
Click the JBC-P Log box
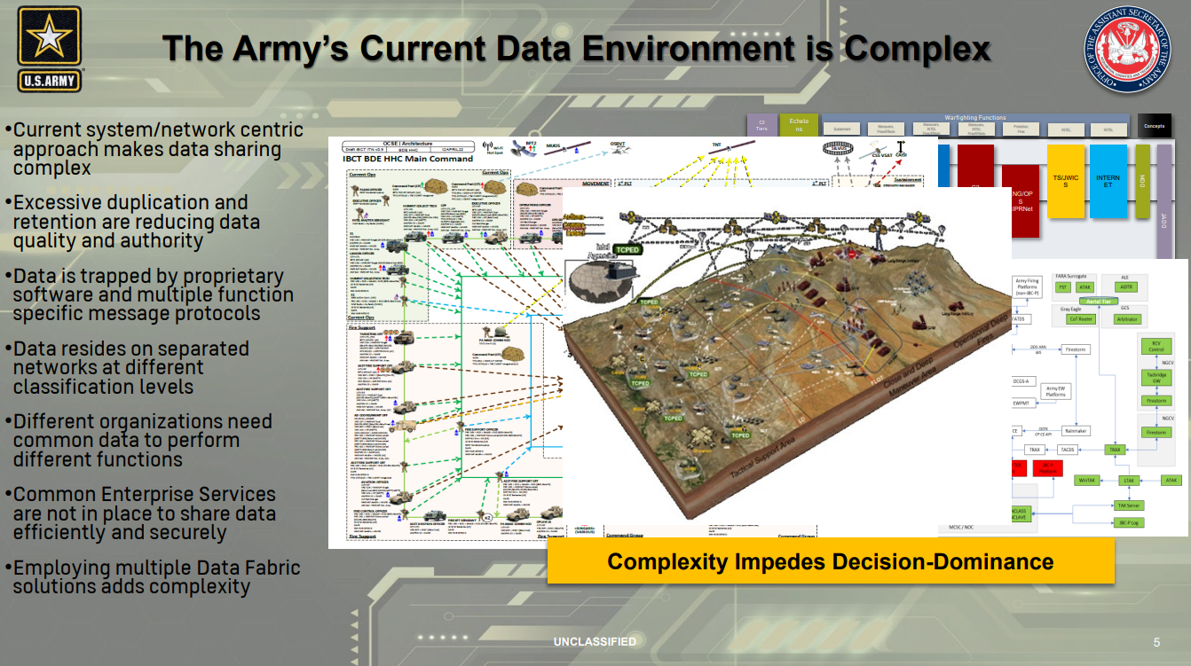tap(1128, 522)
